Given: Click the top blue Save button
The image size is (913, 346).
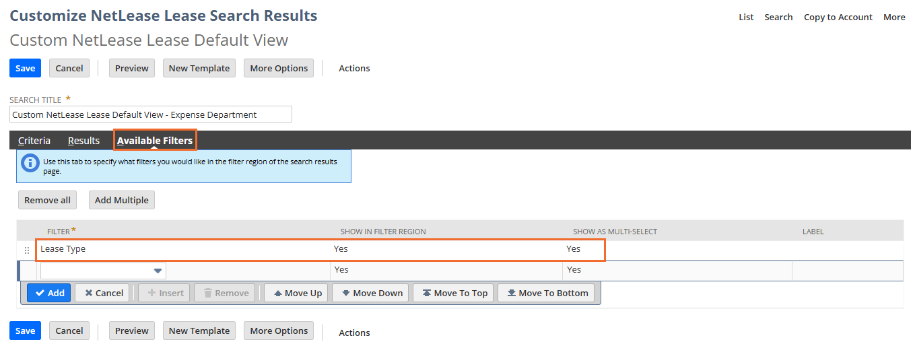Looking at the screenshot, I should pos(25,68).
